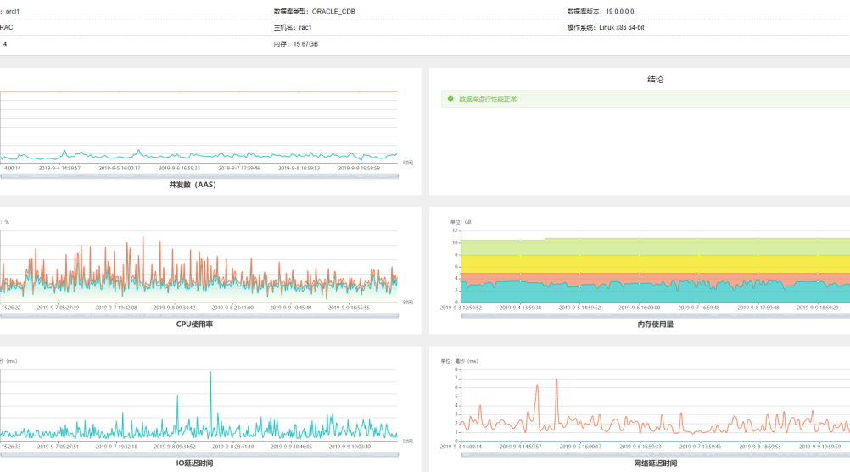Click the 内存使用量 chart title
850x472 pixels.
[655, 324]
